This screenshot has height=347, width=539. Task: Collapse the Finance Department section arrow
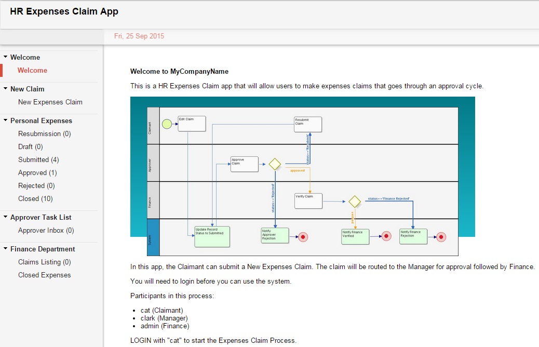pyautogui.click(x=5, y=249)
